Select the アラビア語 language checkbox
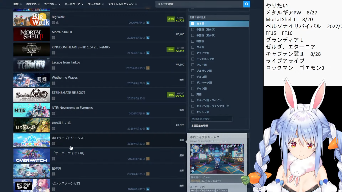342x192 pixels. click(x=193, y=53)
